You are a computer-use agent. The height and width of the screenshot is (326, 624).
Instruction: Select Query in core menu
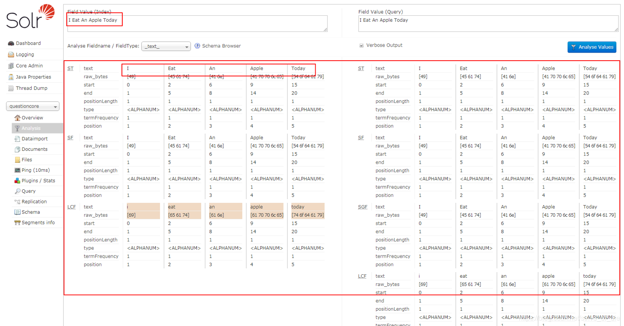point(29,191)
